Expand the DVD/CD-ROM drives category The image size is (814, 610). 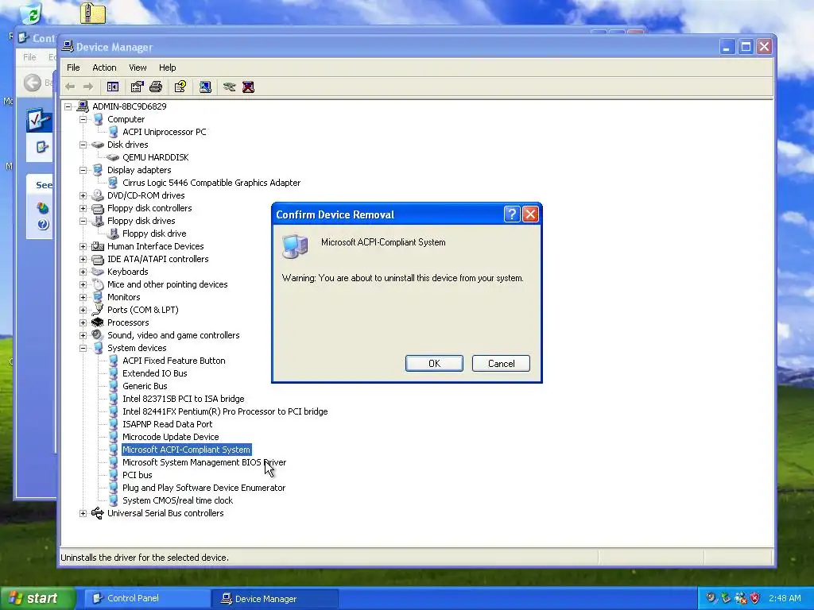click(83, 195)
